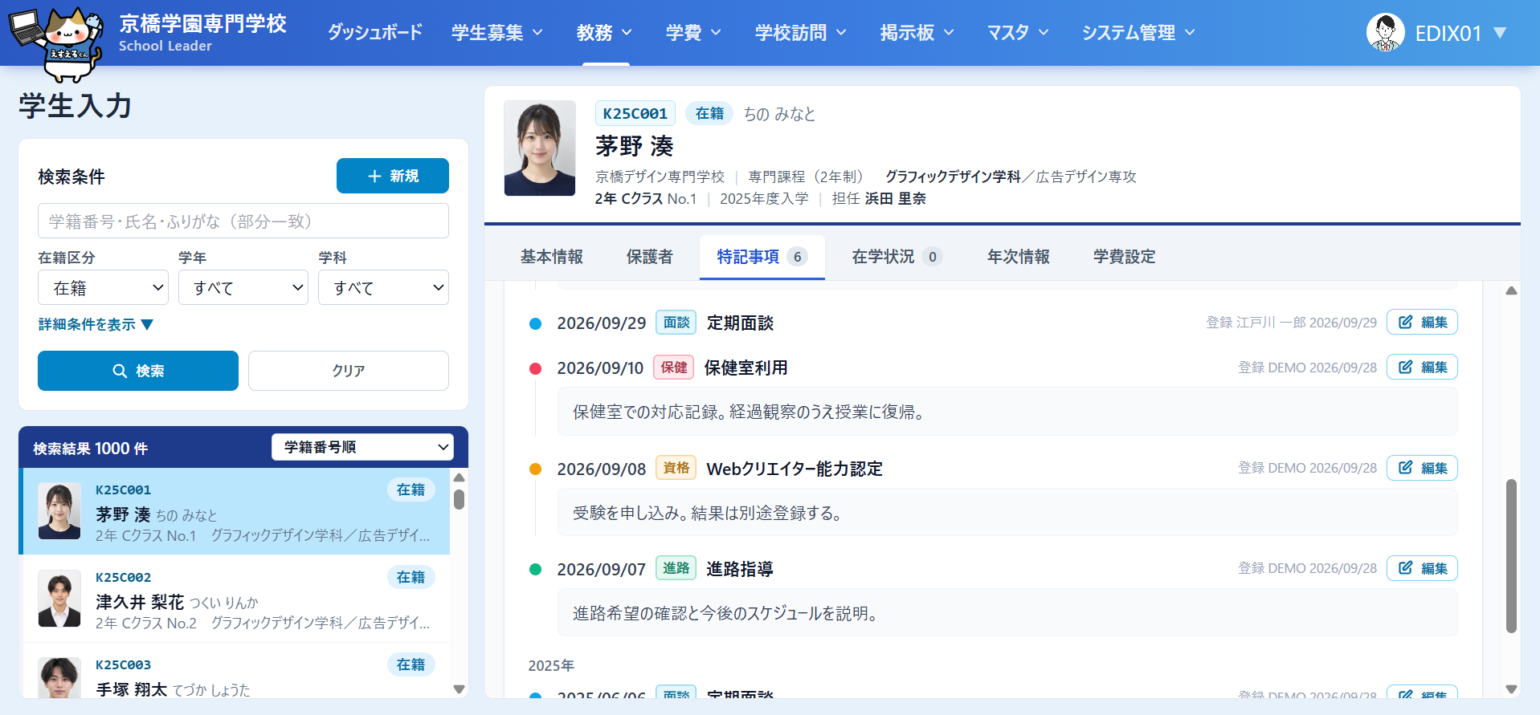Viewport: 1540px width, 715px height.
Task: Switch to the 学費設定 tab
Action: [1125, 257]
